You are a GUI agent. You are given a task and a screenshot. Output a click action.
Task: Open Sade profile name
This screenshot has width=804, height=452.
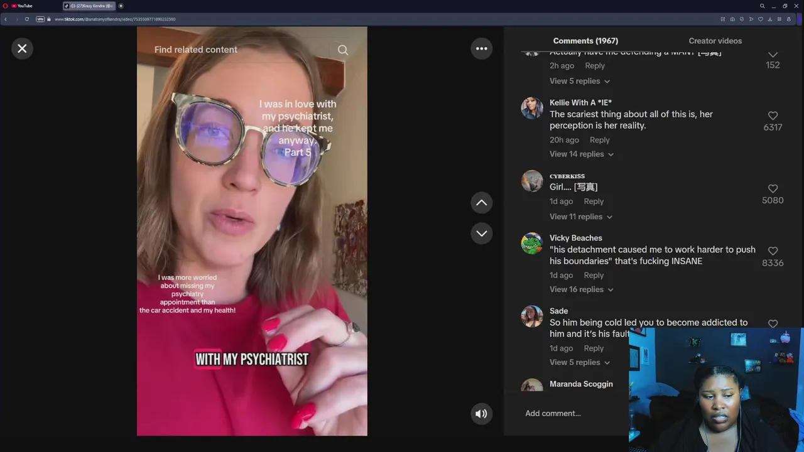point(558,311)
